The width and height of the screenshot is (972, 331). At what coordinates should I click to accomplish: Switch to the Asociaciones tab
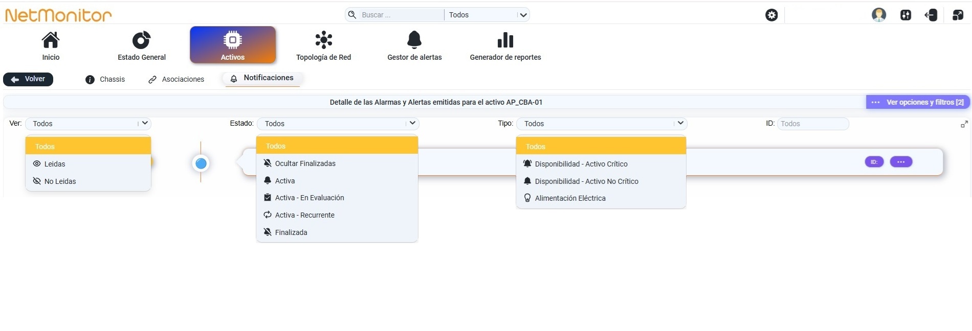[176, 80]
